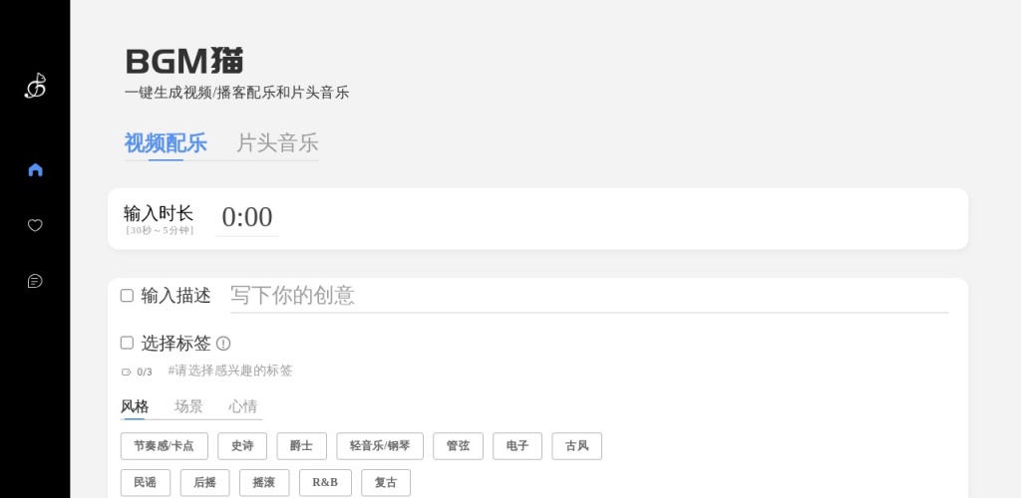Go to home via sidebar house icon

(35, 169)
